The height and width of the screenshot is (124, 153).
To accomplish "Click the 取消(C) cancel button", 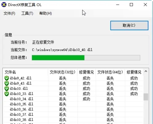I will (129, 26).
